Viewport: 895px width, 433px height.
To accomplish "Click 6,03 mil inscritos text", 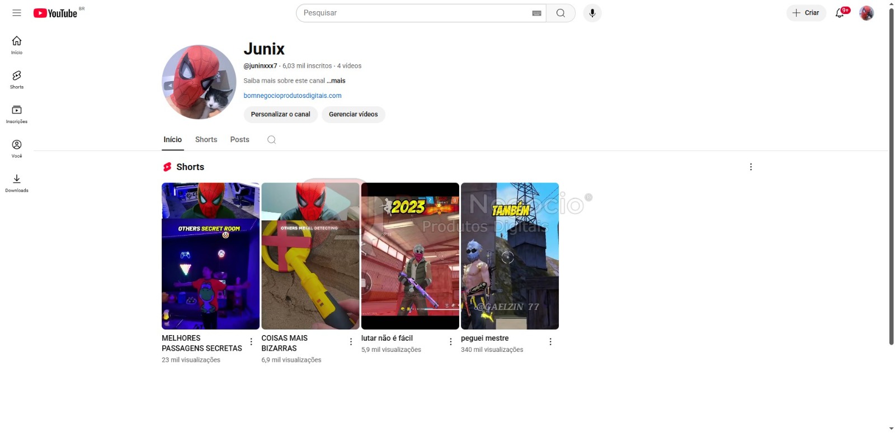I will [307, 66].
